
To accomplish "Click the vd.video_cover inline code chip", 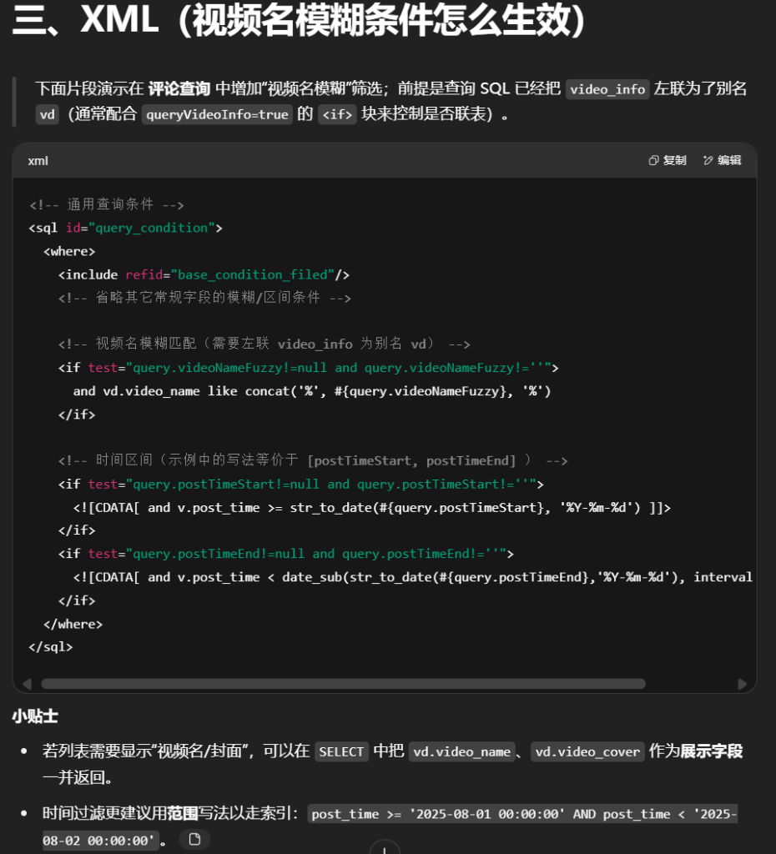I will (588, 751).
